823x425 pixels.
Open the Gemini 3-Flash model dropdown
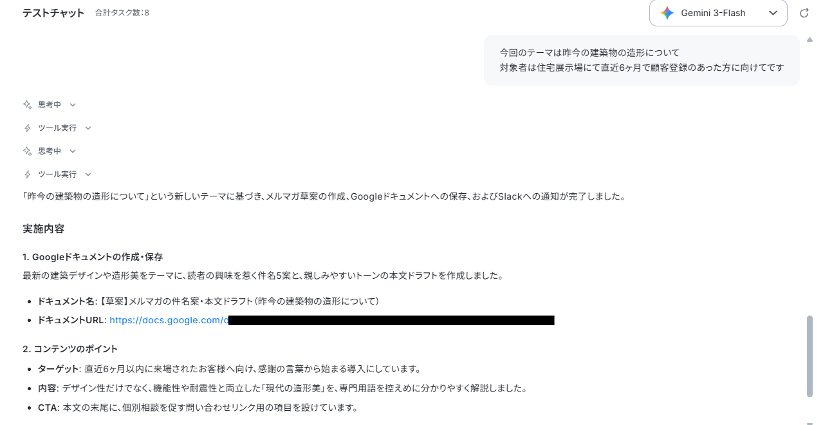[x=718, y=13]
